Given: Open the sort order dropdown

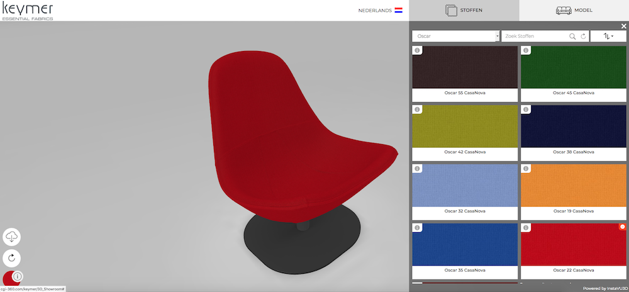Looking at the screenshot, I should [x=608, y=36].
